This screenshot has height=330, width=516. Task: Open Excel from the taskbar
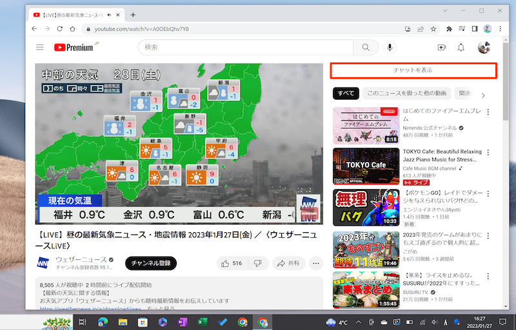click(x=203, y=322)
